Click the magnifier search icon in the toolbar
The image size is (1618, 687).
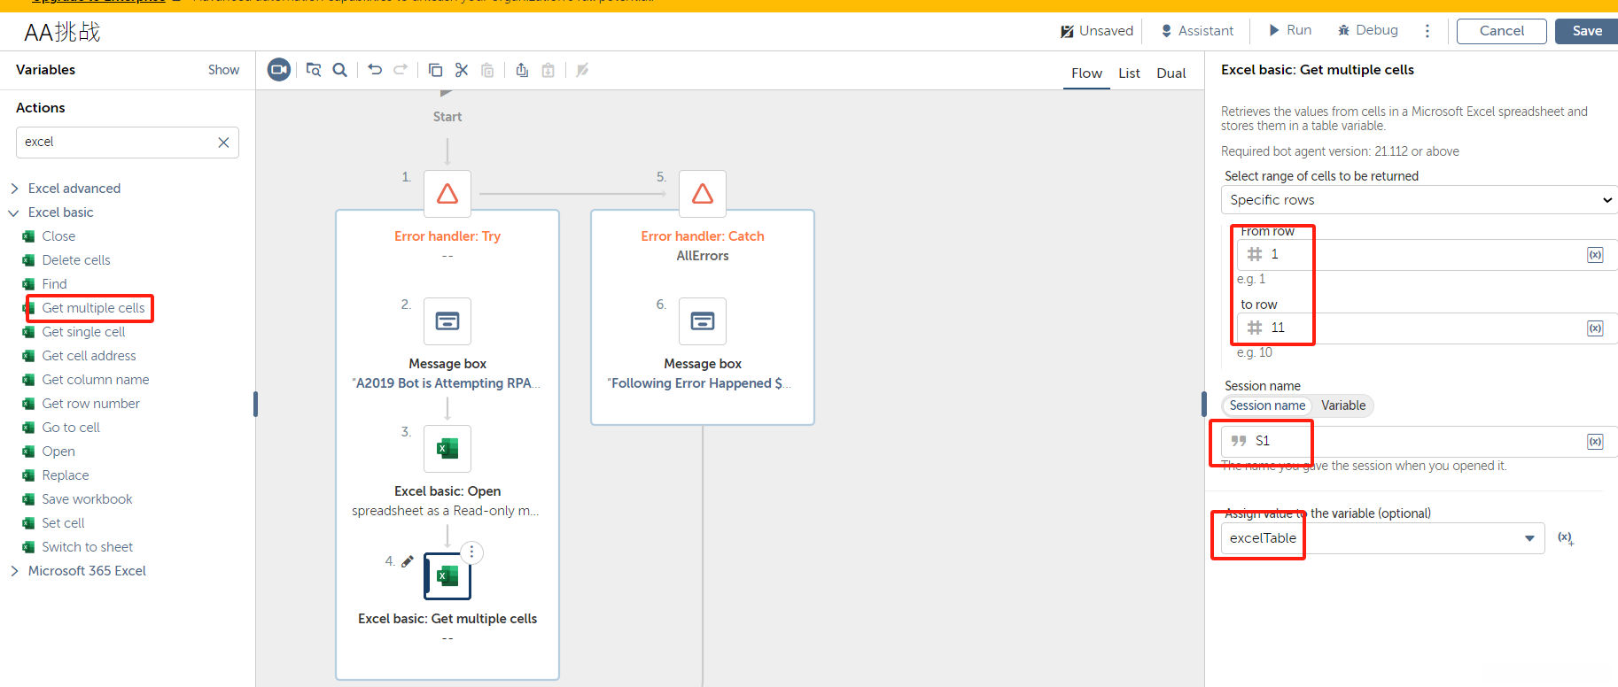[x=339, y=70]
